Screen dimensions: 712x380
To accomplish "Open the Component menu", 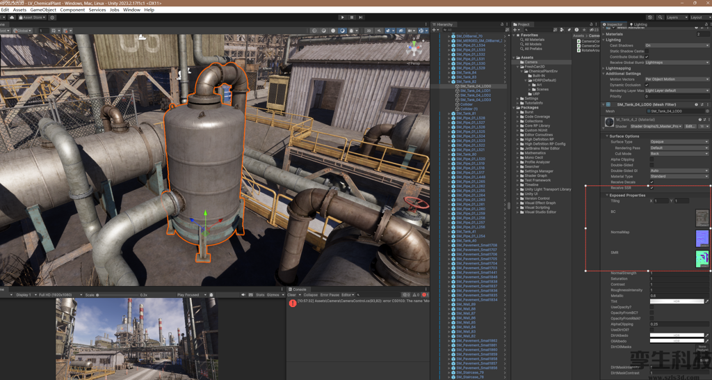I will 72,10.
